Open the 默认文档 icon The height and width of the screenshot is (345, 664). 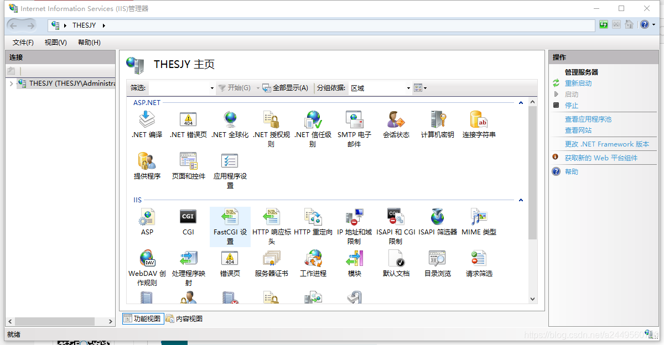pyautogui.click(x=396, y=264)
